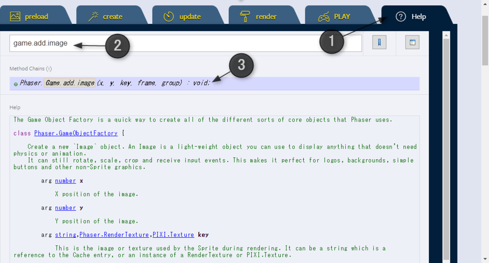Click the help panel vertical scrollbar track
Screen dimensions: 489x263
tap(446, 150)
